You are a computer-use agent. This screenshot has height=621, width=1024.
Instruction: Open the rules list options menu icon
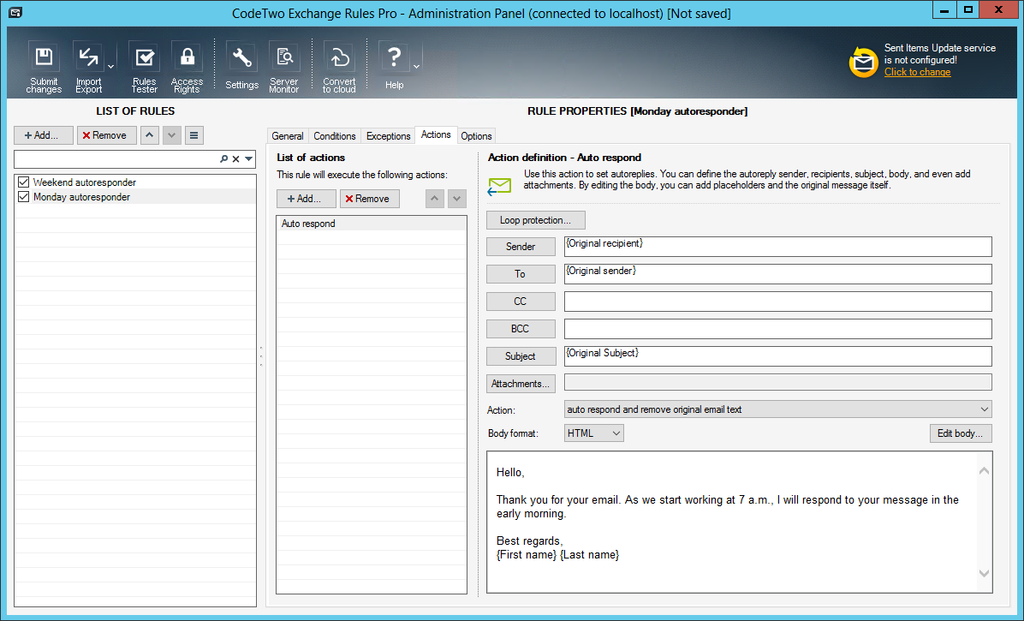194,135
